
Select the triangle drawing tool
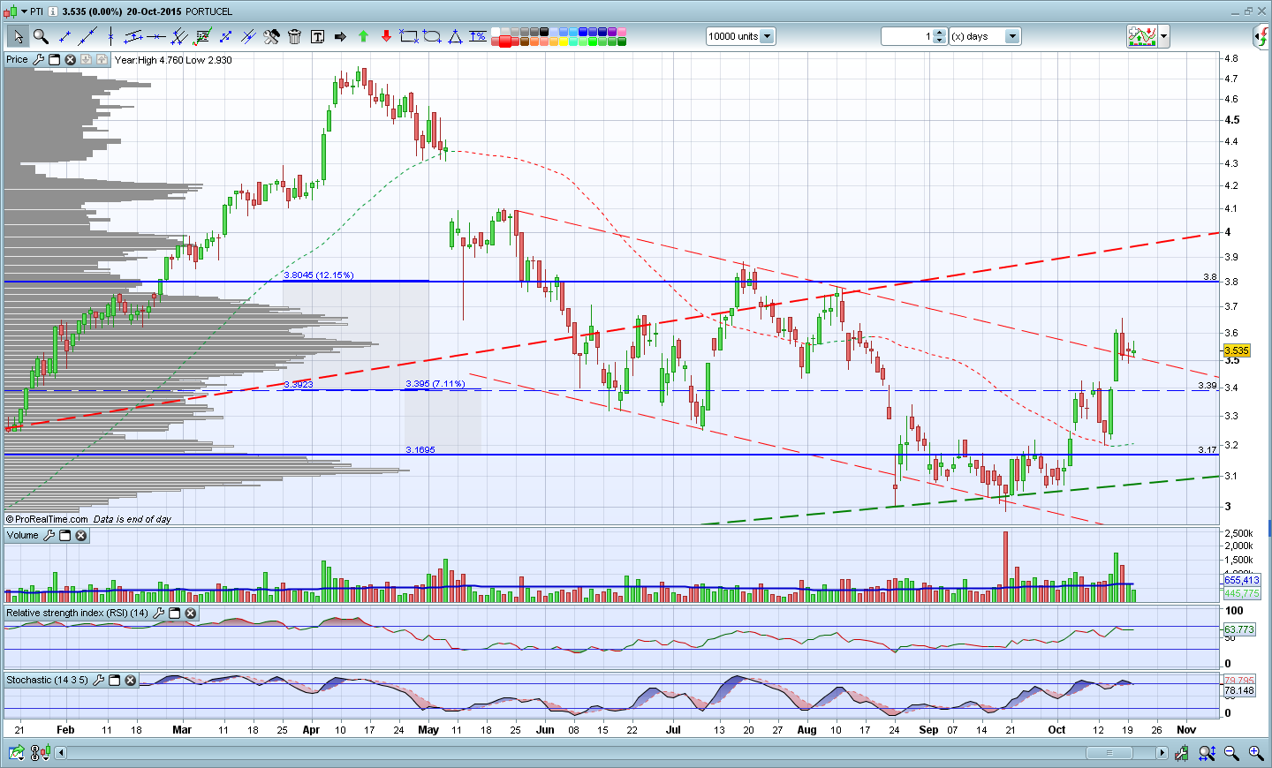tap(455, 36)
